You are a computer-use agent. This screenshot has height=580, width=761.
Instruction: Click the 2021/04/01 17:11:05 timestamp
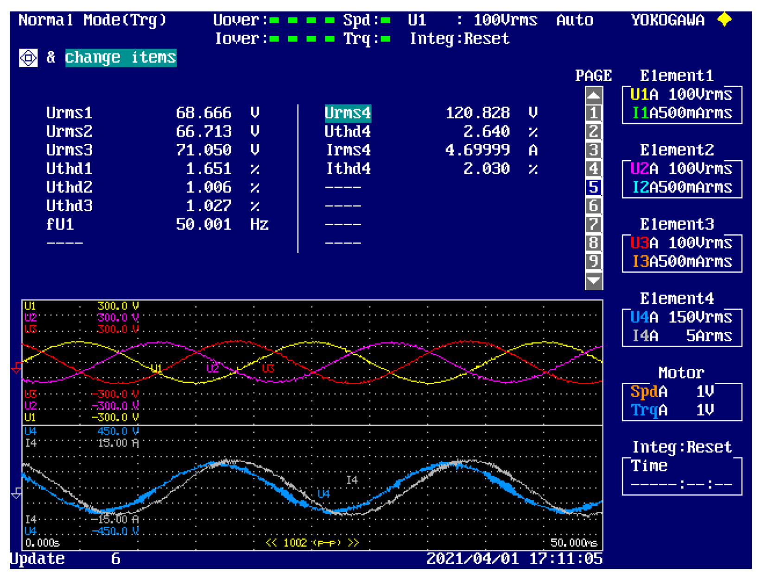click(514, 559)
